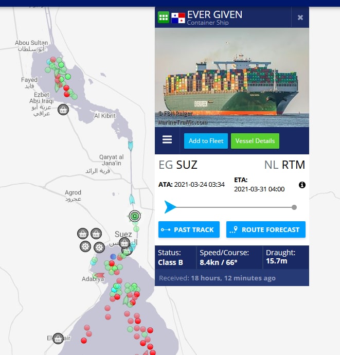Click the Qaryat al Jana'in label
The width and height of the screenshot is (340, 355).
tap(112, 160)
